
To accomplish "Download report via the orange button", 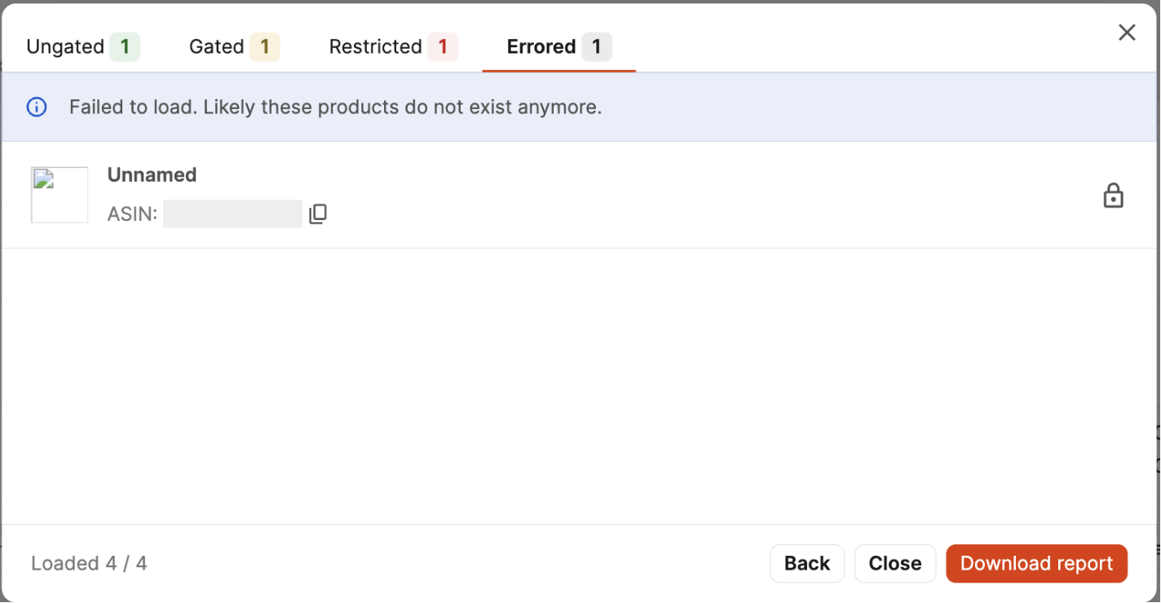I will [1036, 564].
